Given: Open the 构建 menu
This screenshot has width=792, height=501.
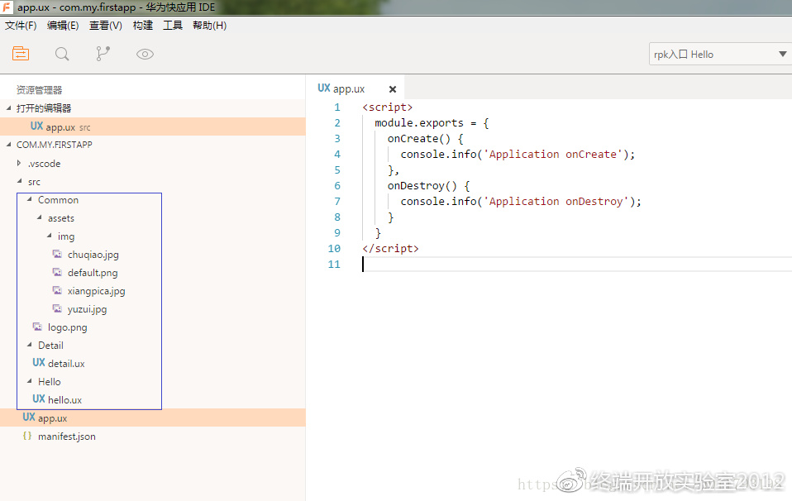Looking at the screenshot, I should click(x=143, y=26).
